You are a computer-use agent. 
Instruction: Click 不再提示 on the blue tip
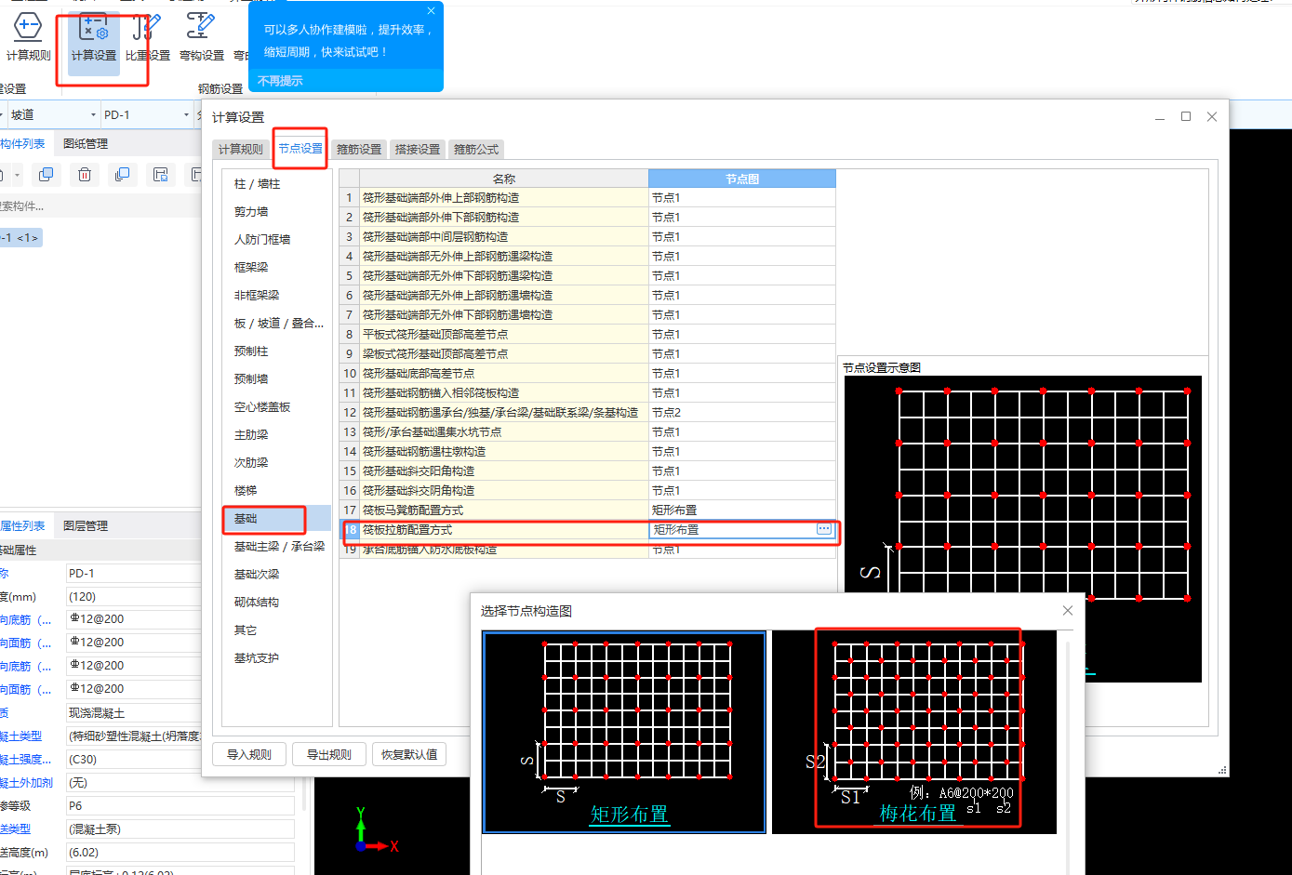coord(280,81)
